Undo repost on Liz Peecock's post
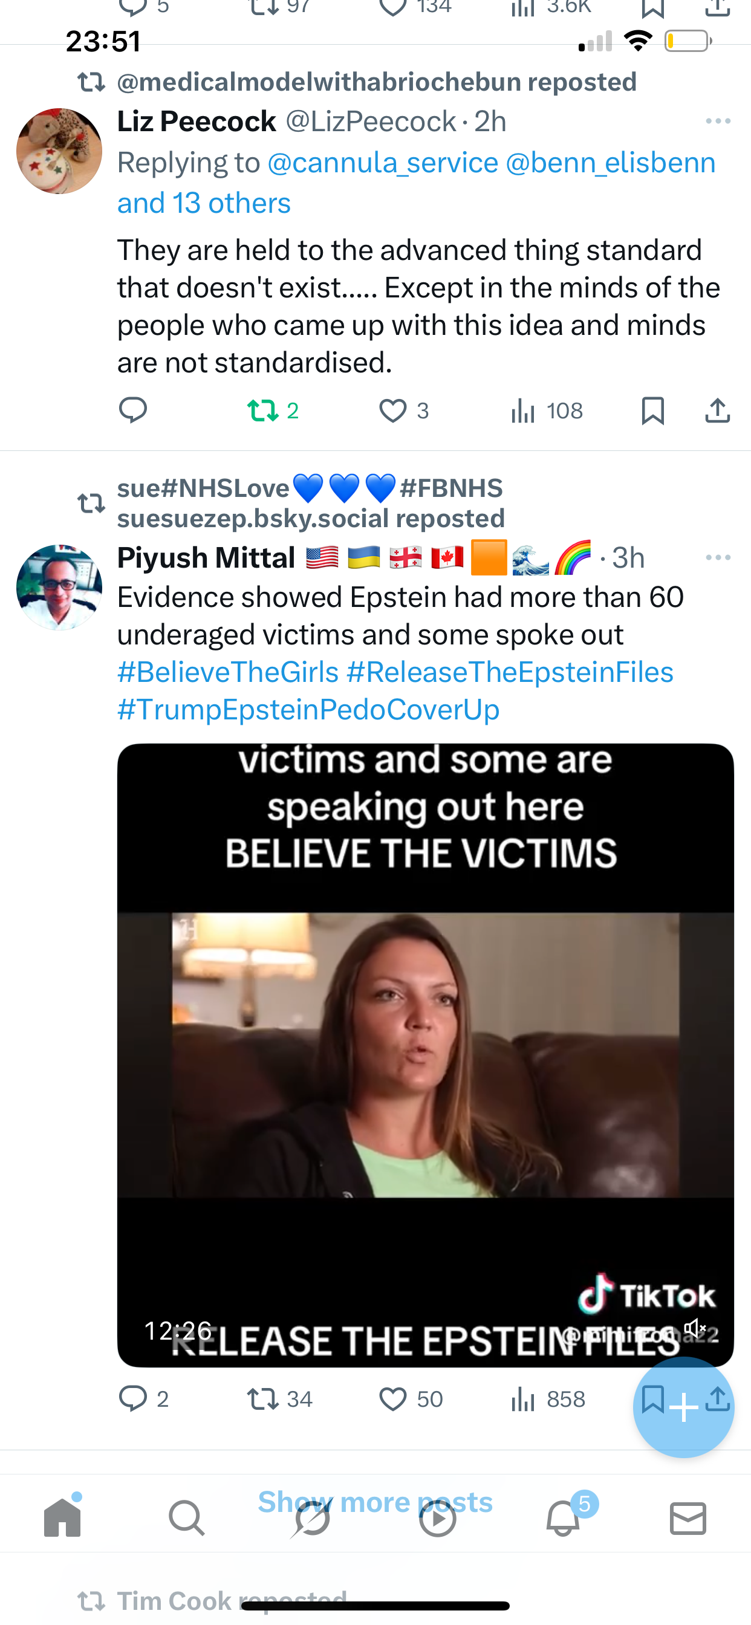Screen dimensions: 751x1625 click(273, 410)
